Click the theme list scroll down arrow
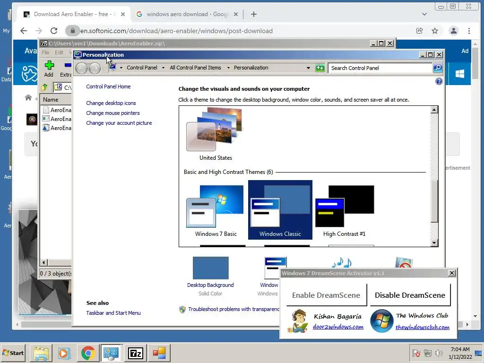The width and height of the screenshot is (484, 363). (x=434, y=243)
